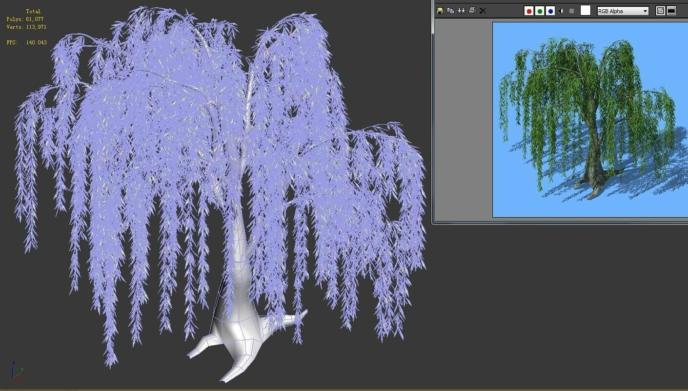Copy rendered image to clipboard

point(450,11)
